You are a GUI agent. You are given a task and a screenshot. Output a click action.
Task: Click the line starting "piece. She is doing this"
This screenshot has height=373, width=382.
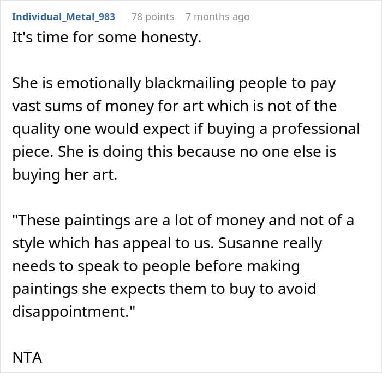coord(174,152)
